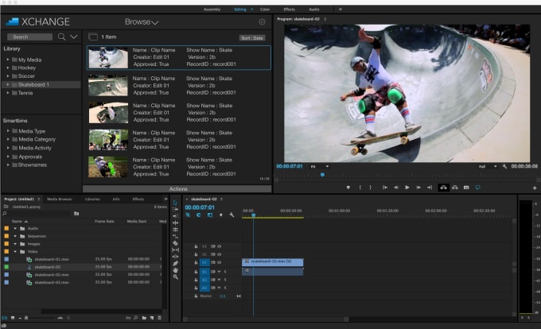Screen dimensions: 541x329
Task: Open the Full playback resolution dropdown
Action: point(488,167)
